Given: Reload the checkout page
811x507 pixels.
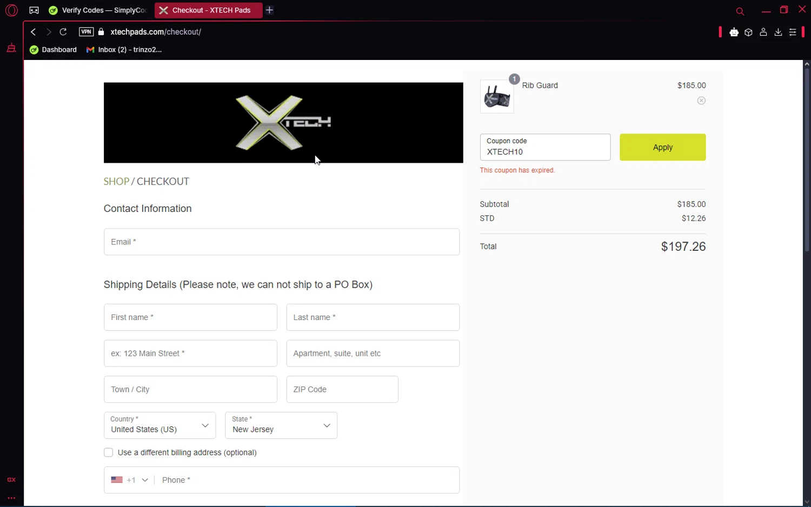Looking at the screenshot, I should click(x=63, y=32).
